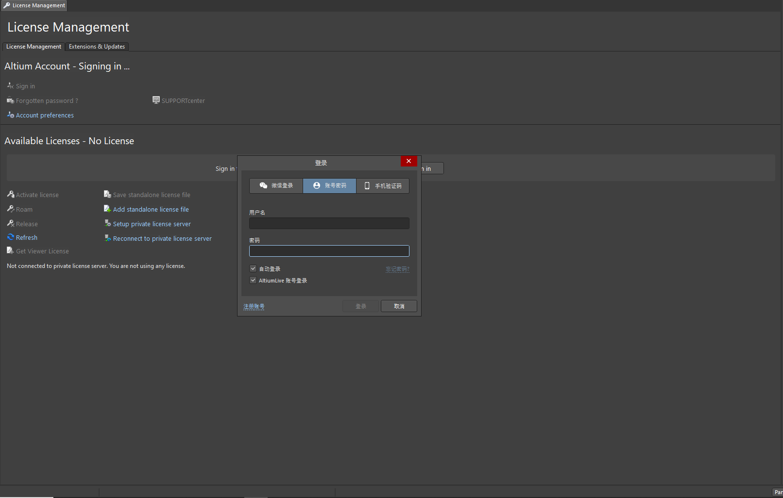Close the 登录 login dialog
The image size is (783, 498).
(409, 161)
